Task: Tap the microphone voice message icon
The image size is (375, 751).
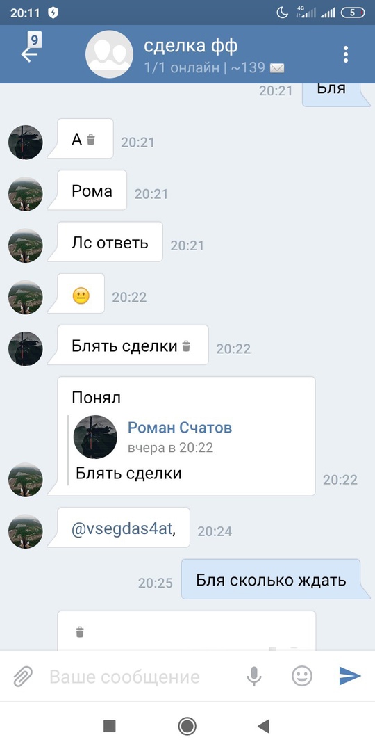Action: [254, 677]
